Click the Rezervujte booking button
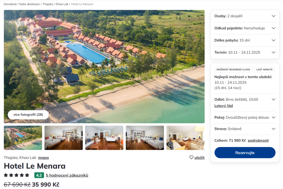 pyautogui.click(x=245, y=153)
